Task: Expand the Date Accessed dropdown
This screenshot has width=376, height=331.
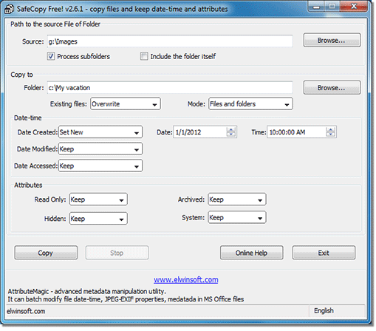Action: tap(100, 165)
